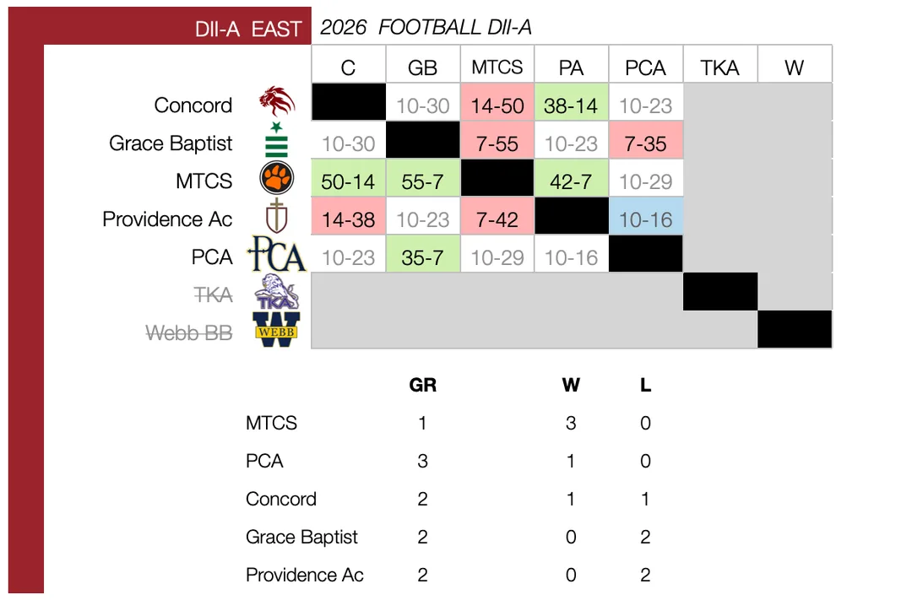Click the Webb W logo
This screenshot has height=600, width=912.
276,330
